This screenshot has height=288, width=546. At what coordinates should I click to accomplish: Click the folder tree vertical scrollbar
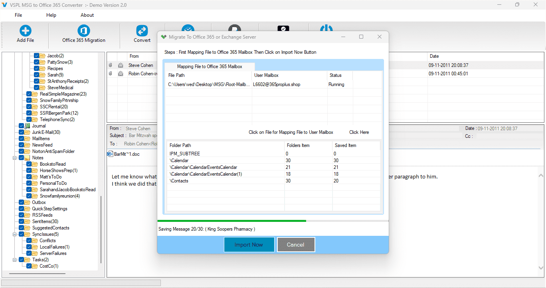[x=101, y=229]
